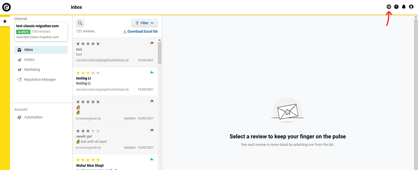Image resolution: width=418 pixels, height=170 pixels.
Task: Click www.test-classic-migration.com URL text
Action: pyautogui.click(x=37, y=37)
